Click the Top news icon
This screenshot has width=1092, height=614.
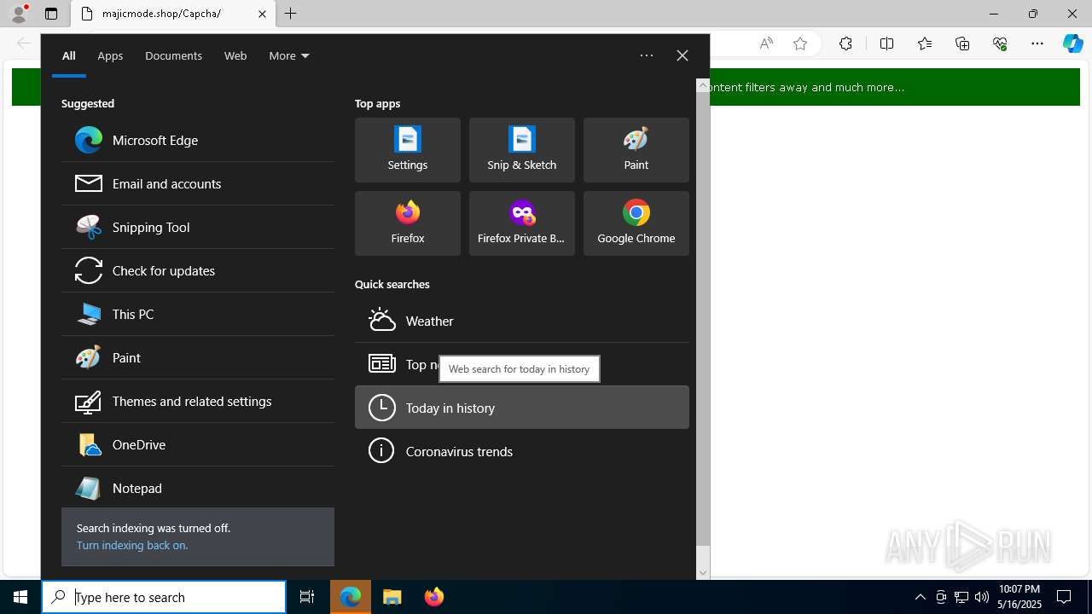coord(381,364)
